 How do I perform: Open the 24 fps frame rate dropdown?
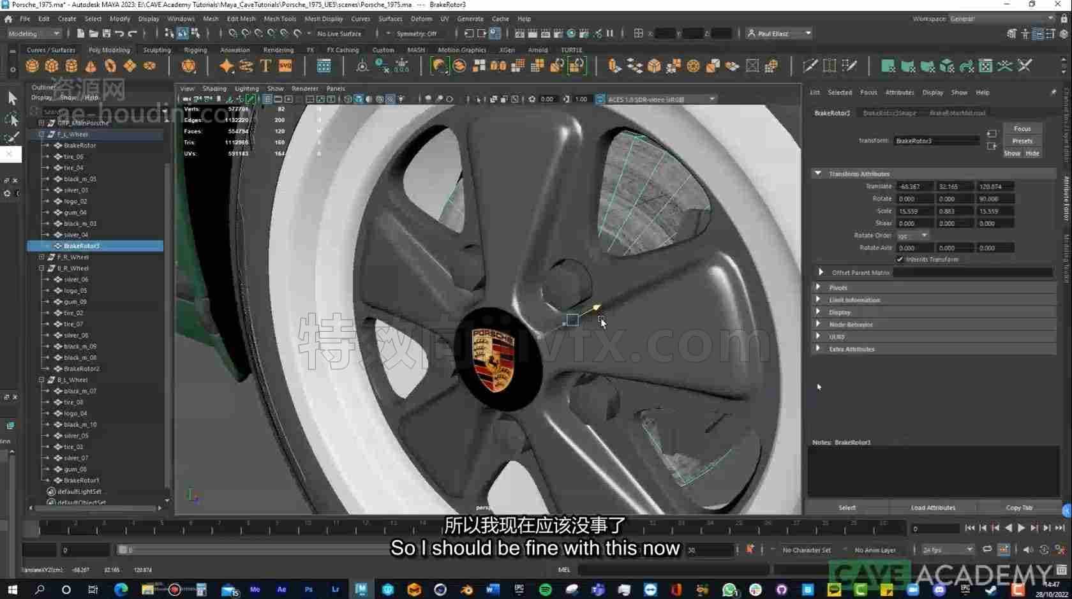point(948,549)
